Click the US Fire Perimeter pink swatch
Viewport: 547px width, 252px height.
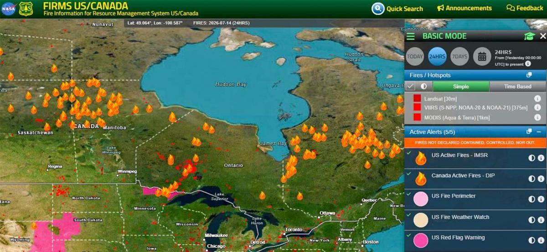tap(421, 199)
